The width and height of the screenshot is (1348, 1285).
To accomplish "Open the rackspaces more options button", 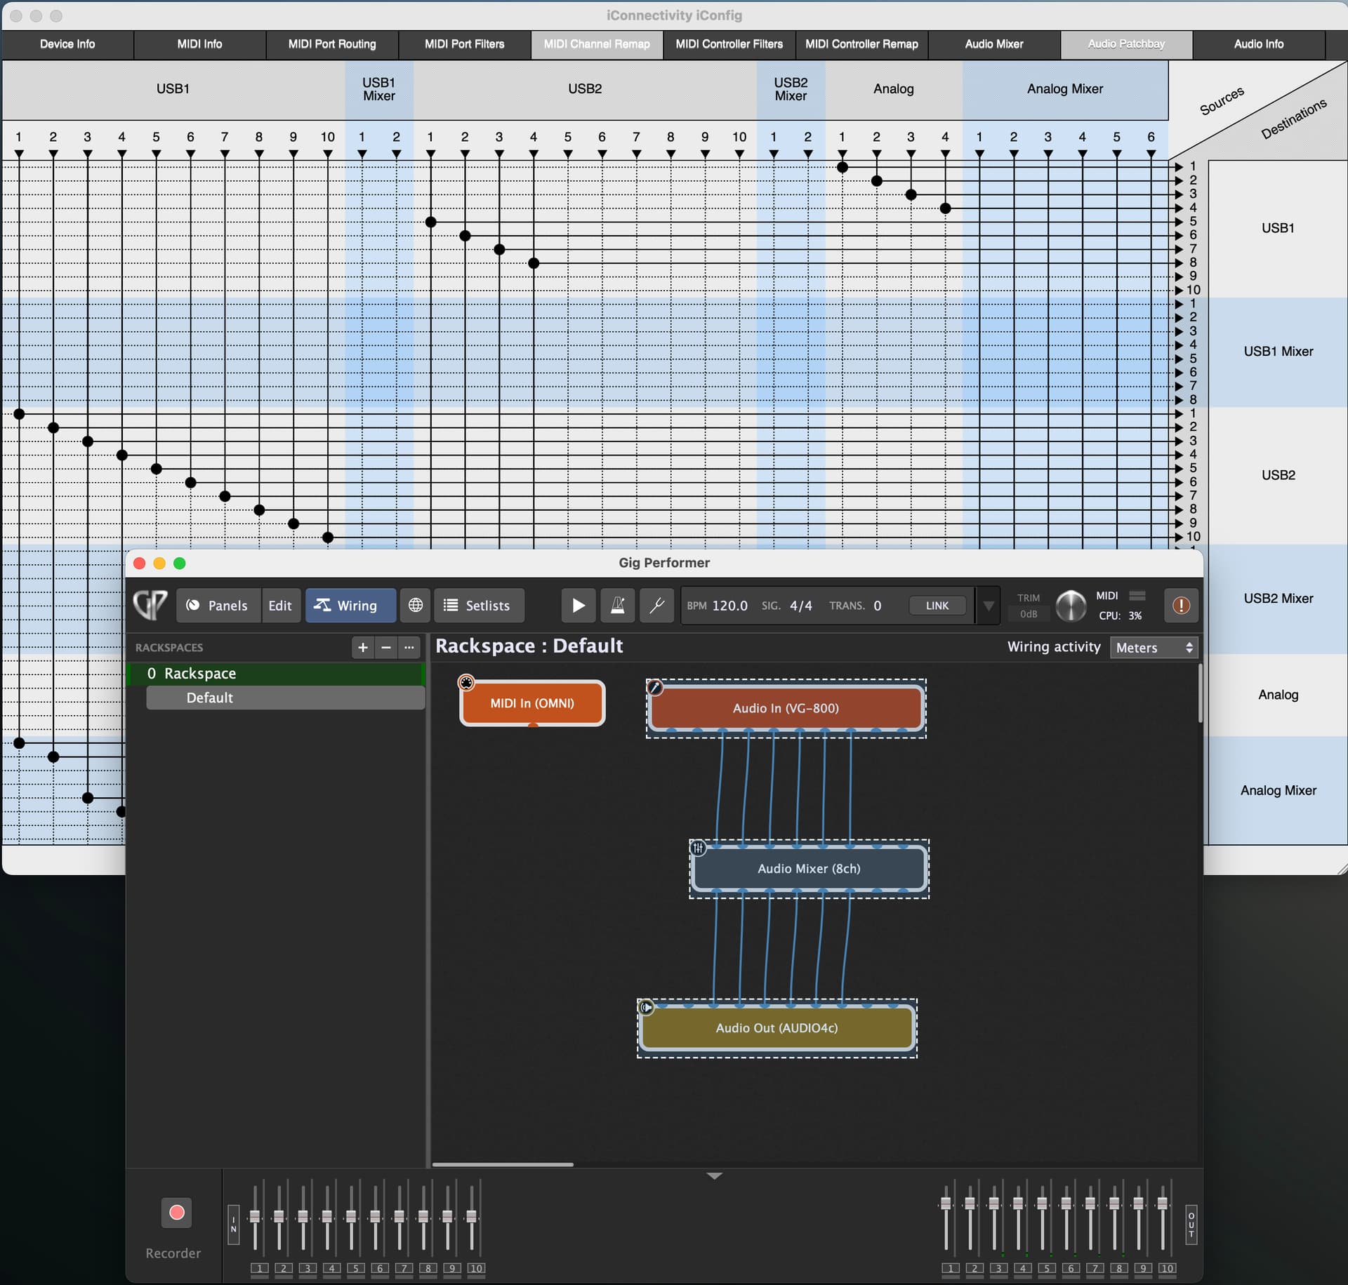I will (x=409, y=647).
